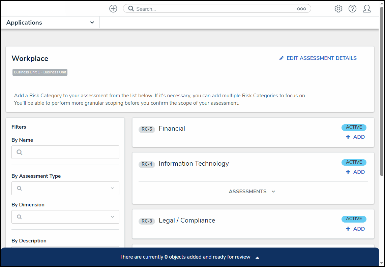Expand the objects ready for review bar
Image resolution: width=385 pixels, height=267 pixels.
[257, 257]
